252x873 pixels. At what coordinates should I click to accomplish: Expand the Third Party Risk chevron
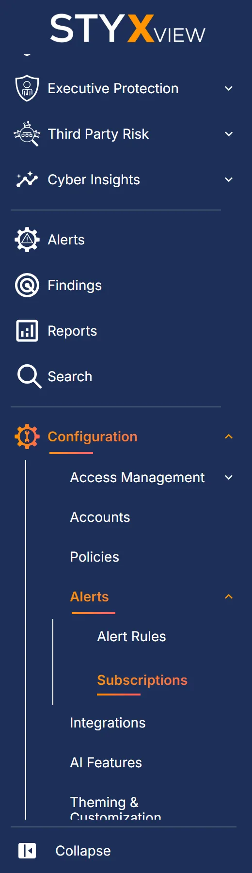229,134
